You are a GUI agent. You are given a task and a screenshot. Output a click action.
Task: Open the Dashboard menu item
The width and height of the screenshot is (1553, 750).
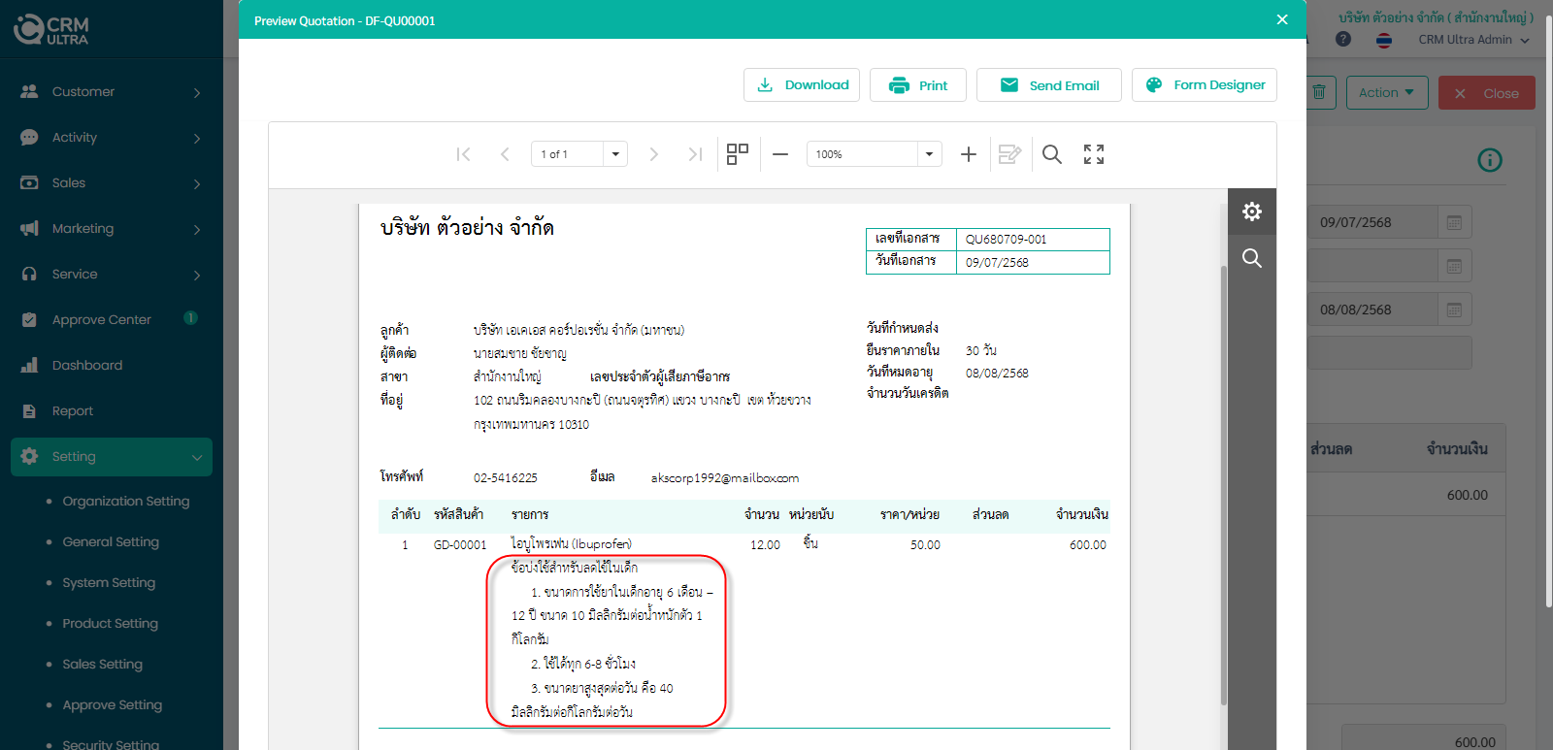pos(87,366)
